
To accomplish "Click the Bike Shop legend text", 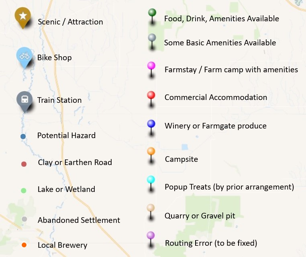I will tap(54, 57).
